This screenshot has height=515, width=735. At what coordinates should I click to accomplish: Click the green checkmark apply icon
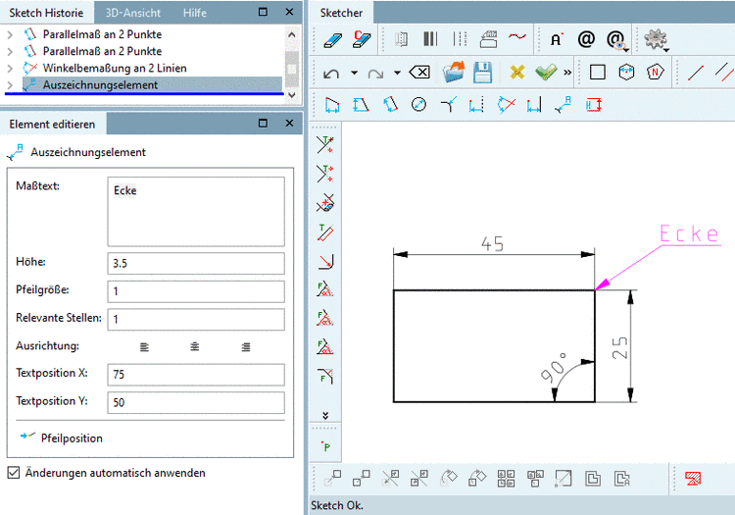546,73
